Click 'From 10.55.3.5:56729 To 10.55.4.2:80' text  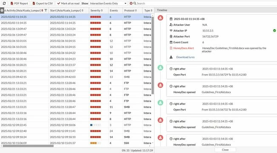click(x=224, y=75)
